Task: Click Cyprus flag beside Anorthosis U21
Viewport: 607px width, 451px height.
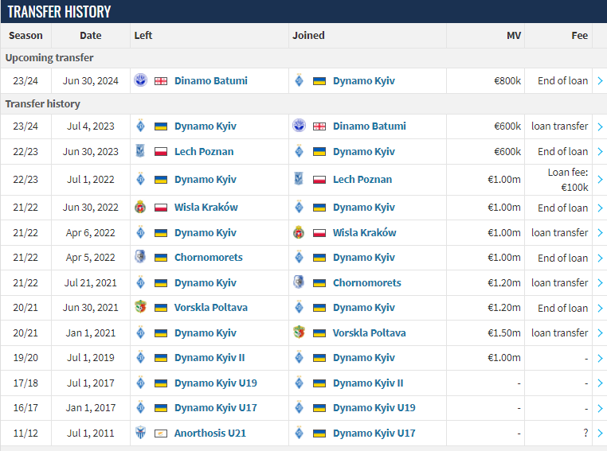Action: coord(161,434)
